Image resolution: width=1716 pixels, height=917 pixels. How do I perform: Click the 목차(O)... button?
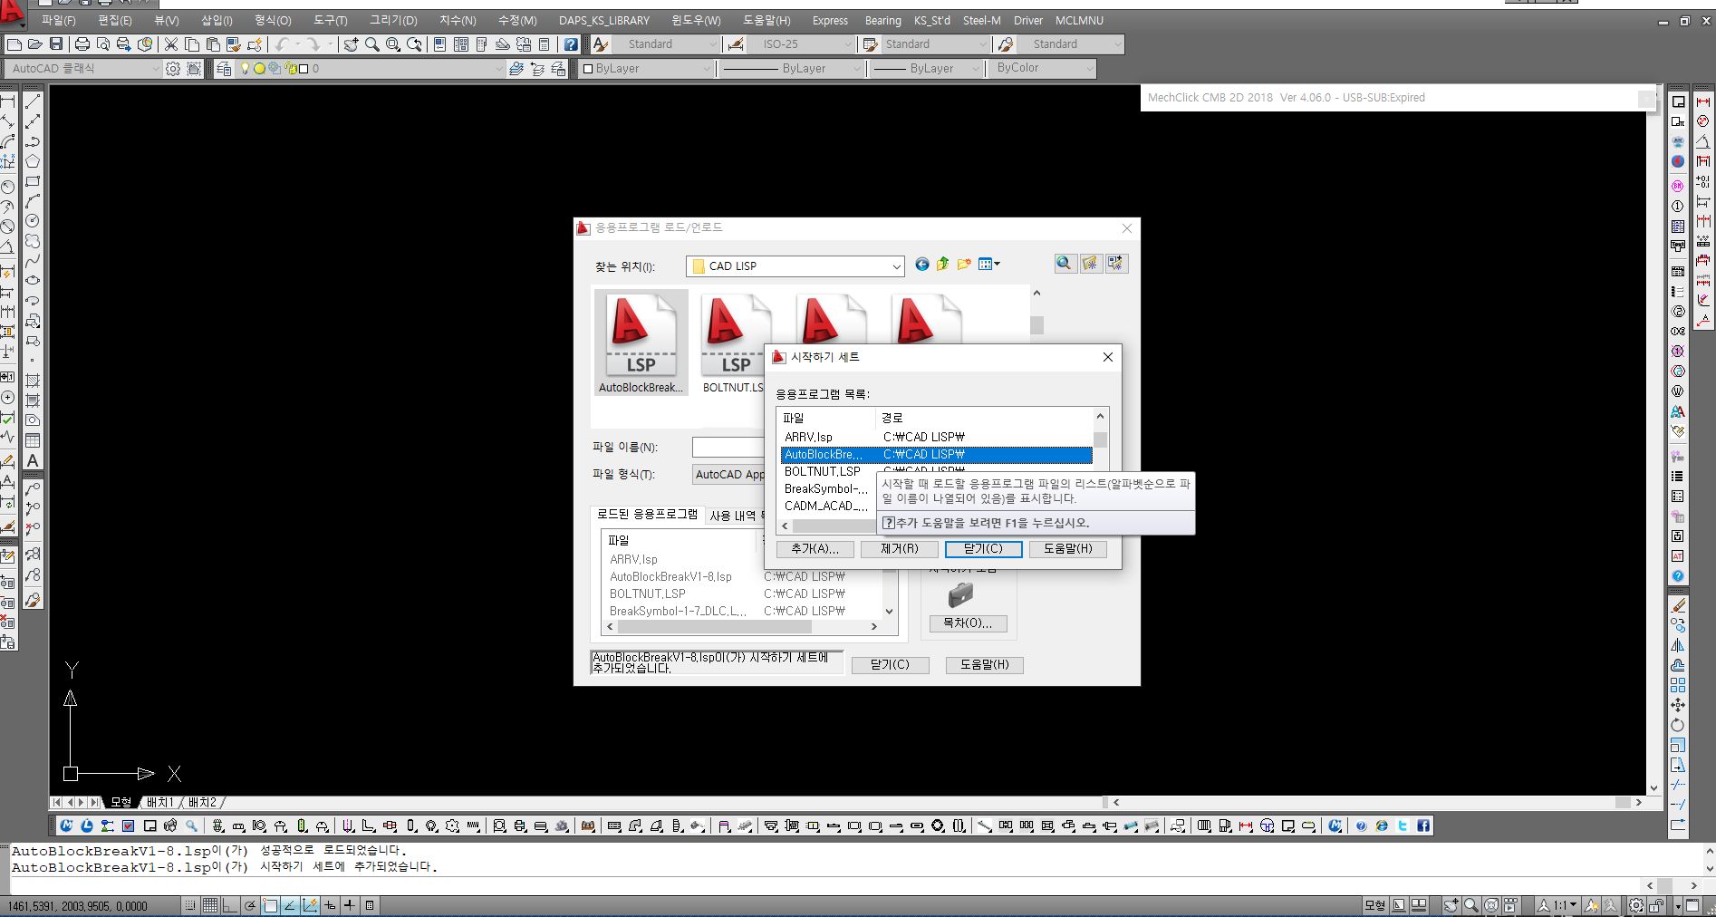pos(968,623)
